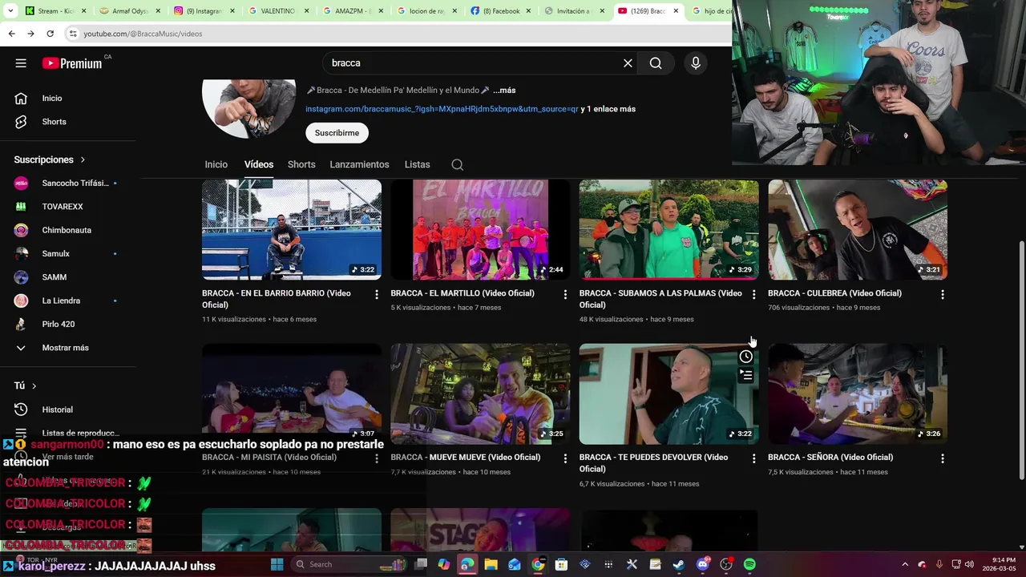Switch to Listas tab
Screen dimensions: 1026x577
[x=417, y=164]
